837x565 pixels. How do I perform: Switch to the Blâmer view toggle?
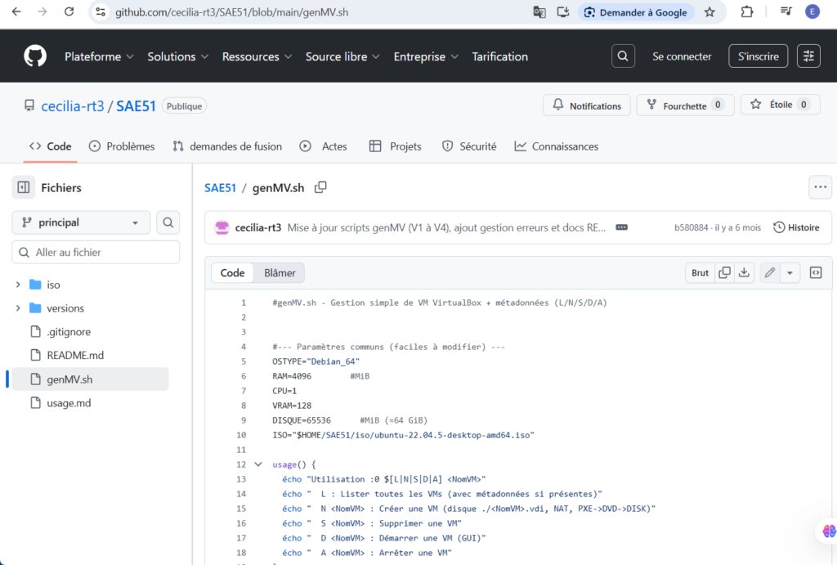click(x=280, y=273)
